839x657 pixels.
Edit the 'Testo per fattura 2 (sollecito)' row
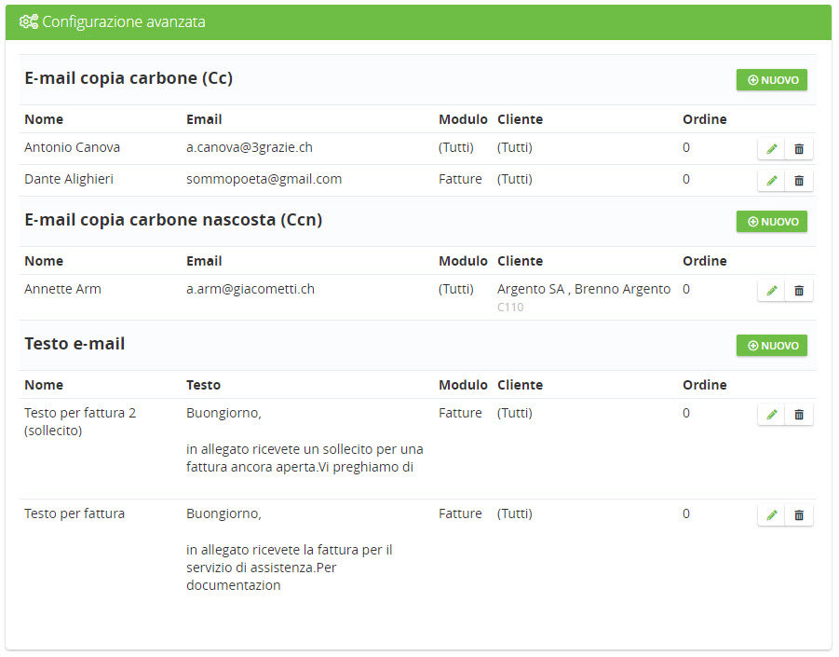pyautogui.click(x=771, y=415)
